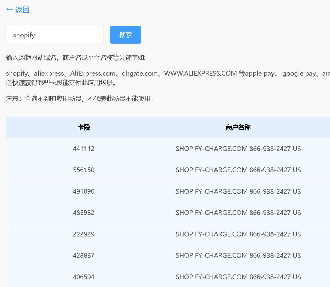Click merchant name in the 491090 row
This screenshot has width=330, height=287.
point(238,191)
